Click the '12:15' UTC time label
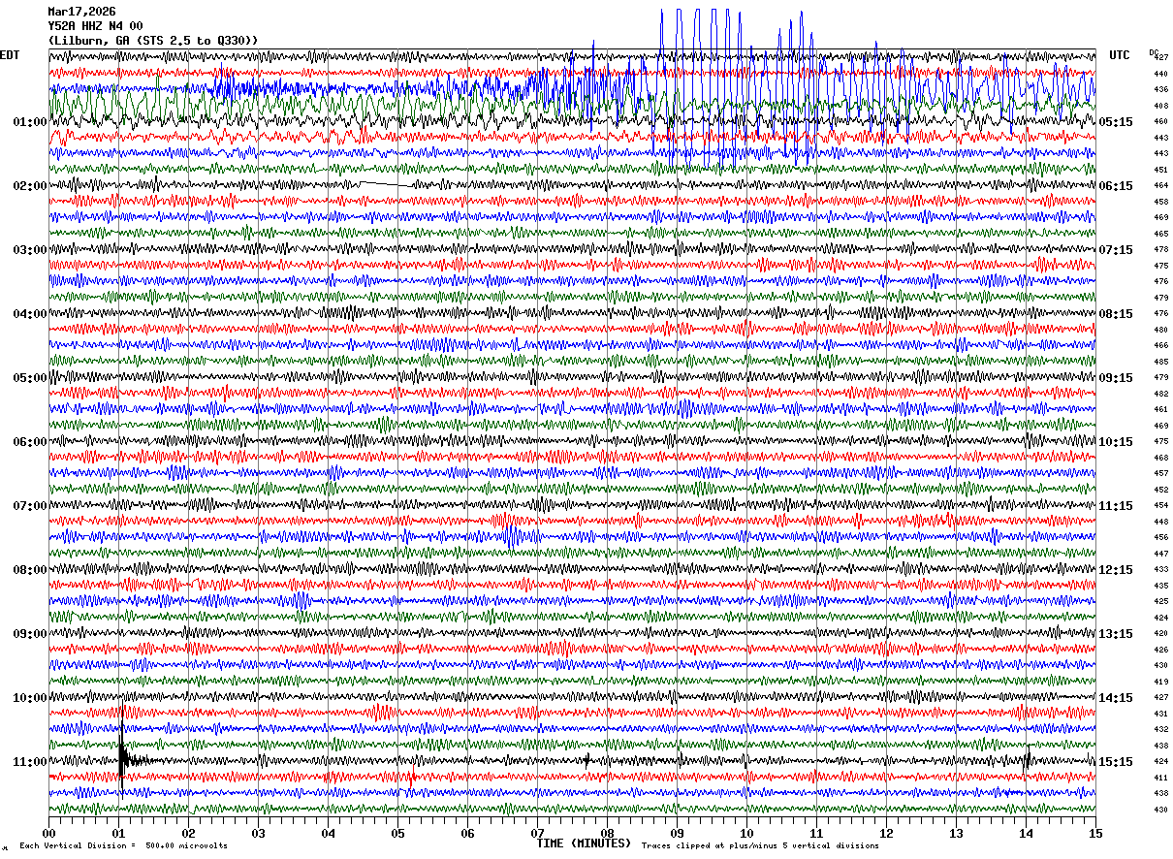Screen dimensions: 1173x859 pyautogui.click(x=1116, y=570)
